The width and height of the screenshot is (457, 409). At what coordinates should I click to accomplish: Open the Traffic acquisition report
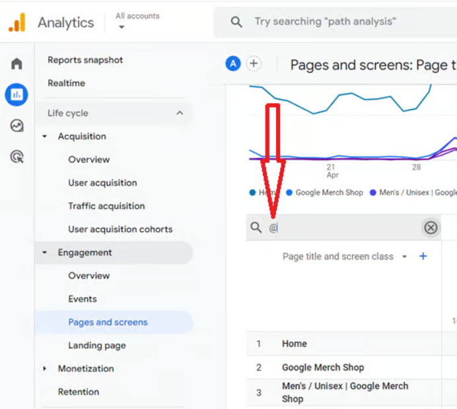point(106,206)
